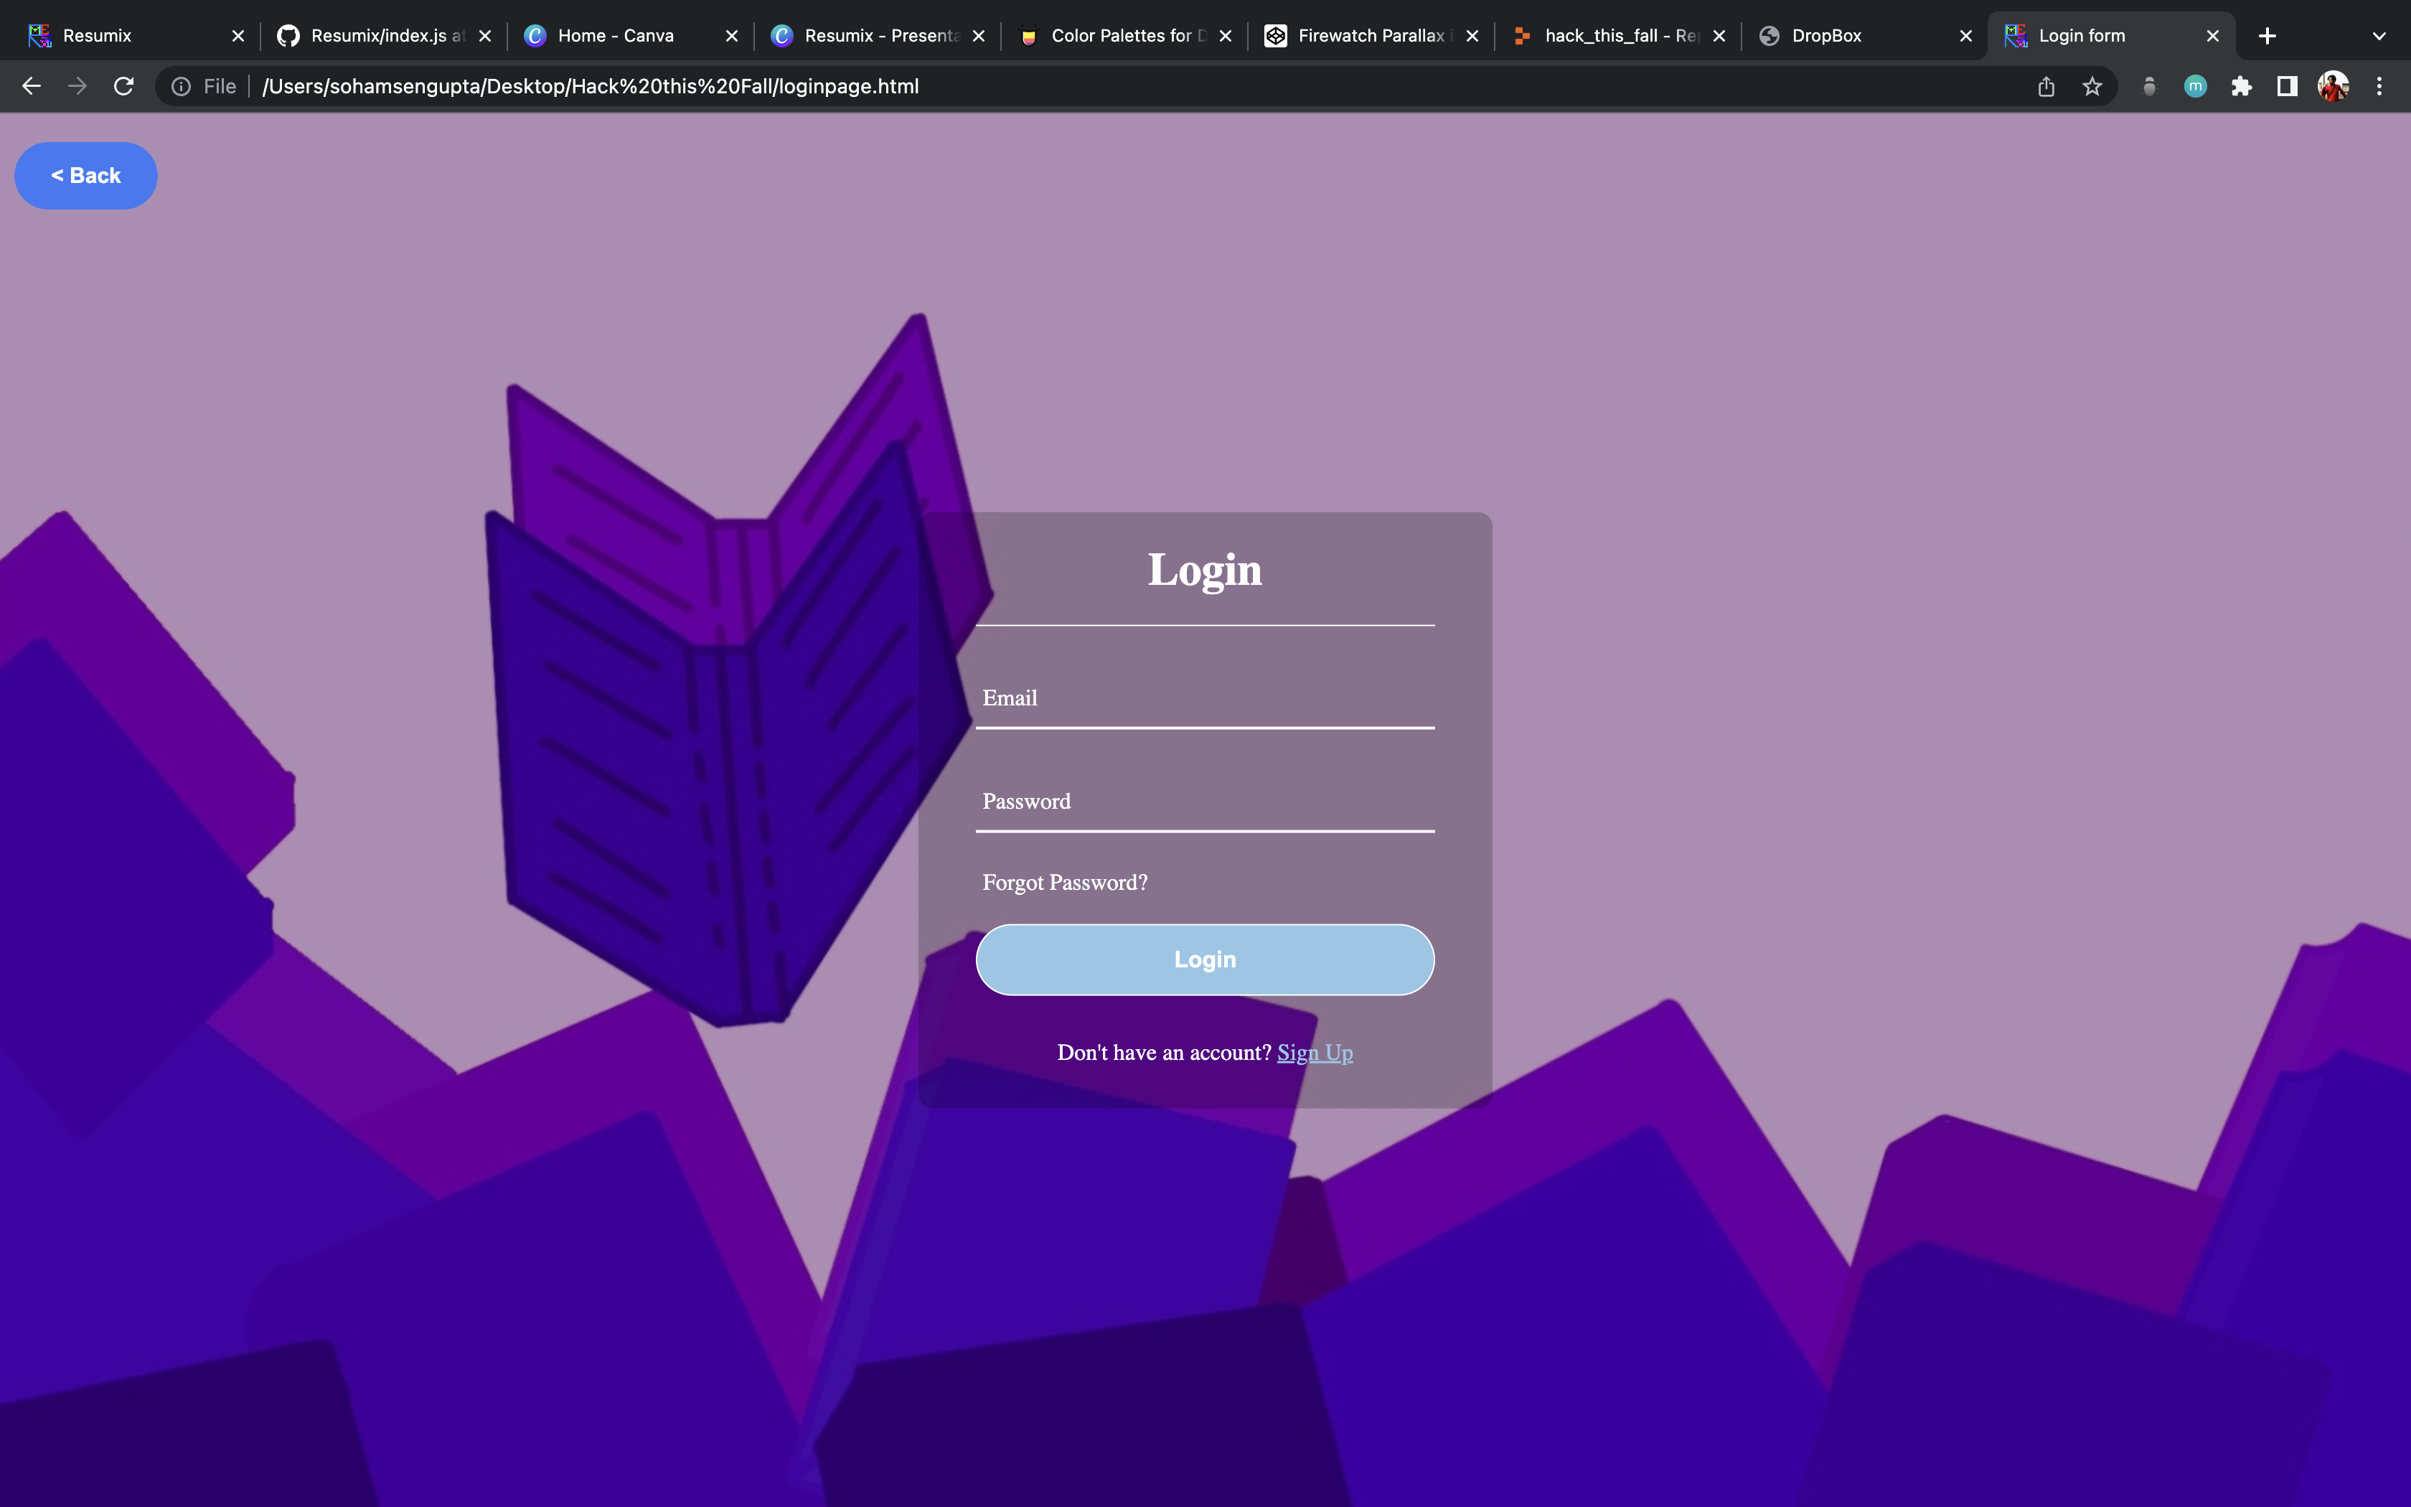Close the DropBox tab
Viewport: 2411px width, 1507px height.
(x=1965, y=36)
